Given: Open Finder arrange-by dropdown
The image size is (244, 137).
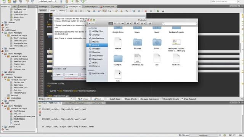Looking at the screenshot, I should click(143, 24).
